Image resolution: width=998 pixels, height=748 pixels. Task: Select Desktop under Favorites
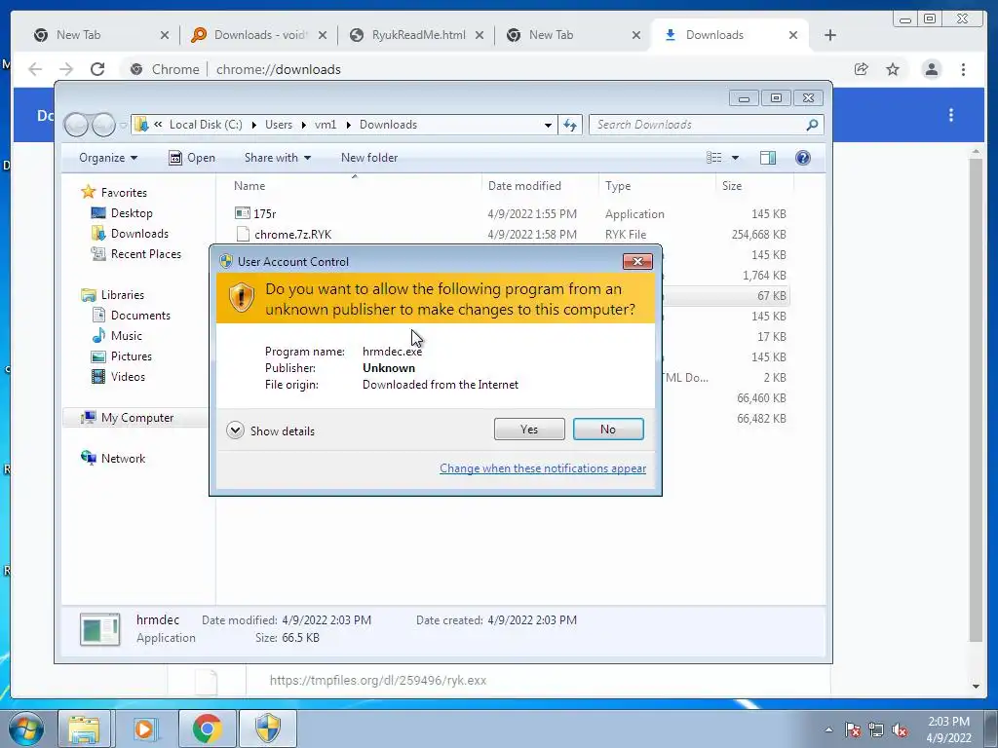point(122,213)
